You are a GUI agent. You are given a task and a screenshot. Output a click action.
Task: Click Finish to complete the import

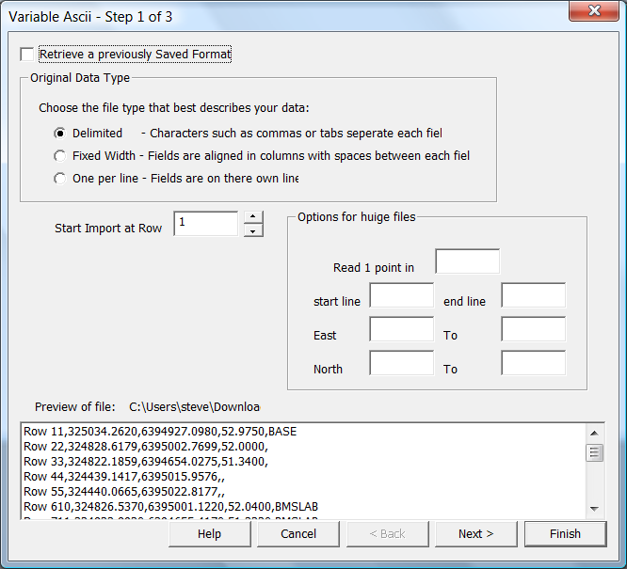click(x=565, y=533)
